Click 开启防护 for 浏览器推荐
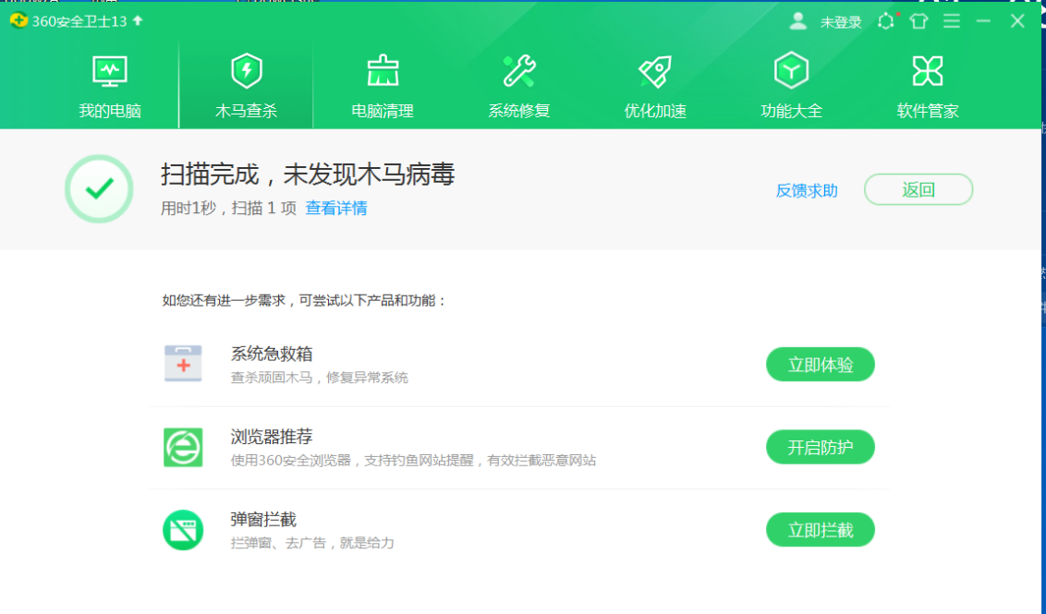The width and height of the screenshot is (1046, 614). [x=821, y=447]
